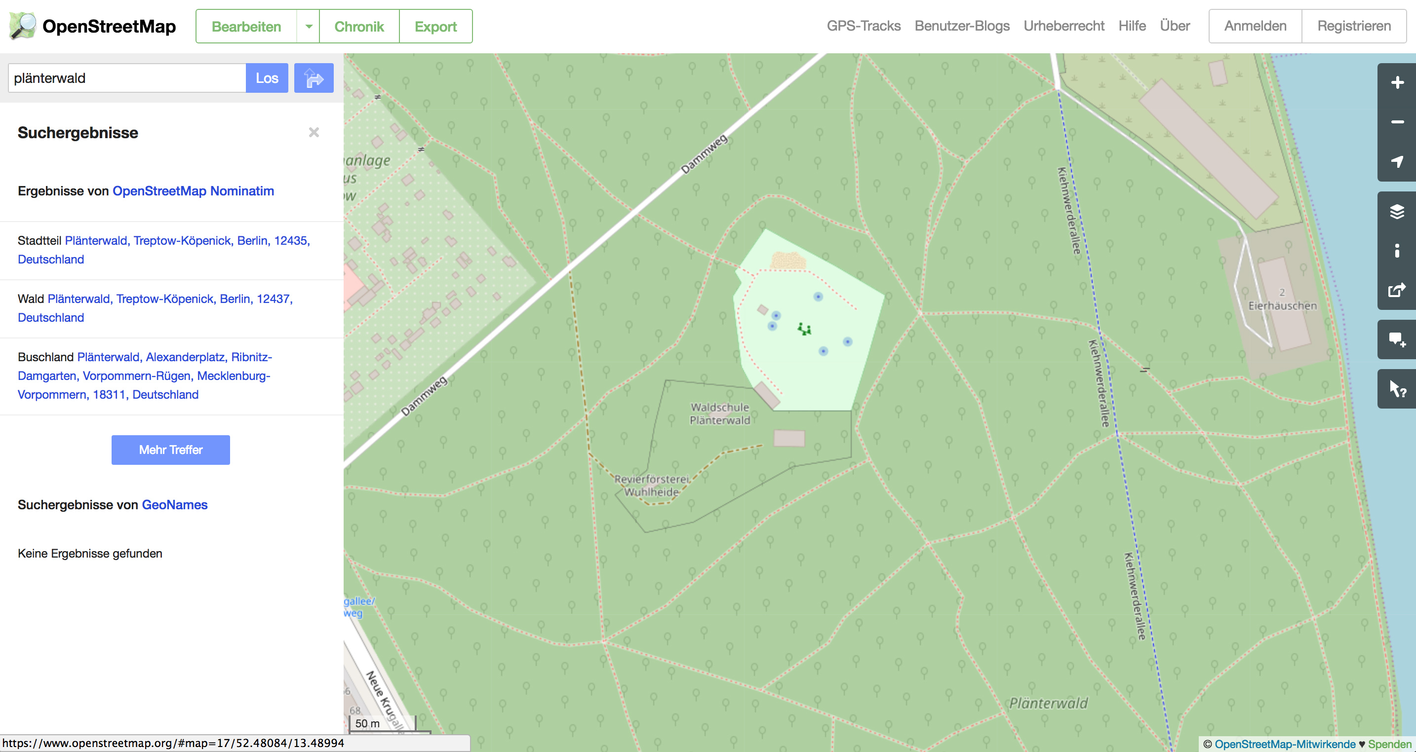The image size is (1416, 752).
Task: Click the GPS-Tracks menu item
Action: (863, 26)
